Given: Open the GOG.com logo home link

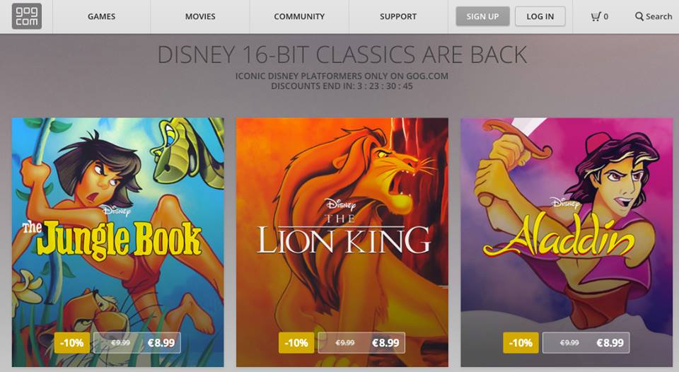Looking at the screenshot, I should pos(27,16).
